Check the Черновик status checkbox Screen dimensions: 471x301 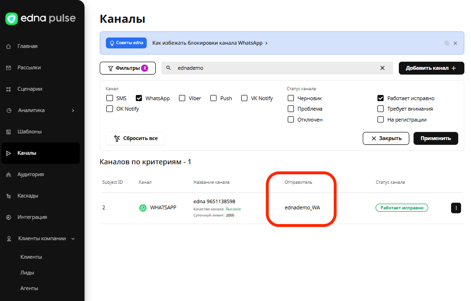point(291,98)
